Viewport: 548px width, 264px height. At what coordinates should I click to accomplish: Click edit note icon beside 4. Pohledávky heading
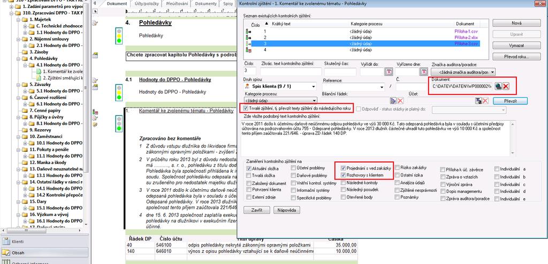[x=95, y=23]
